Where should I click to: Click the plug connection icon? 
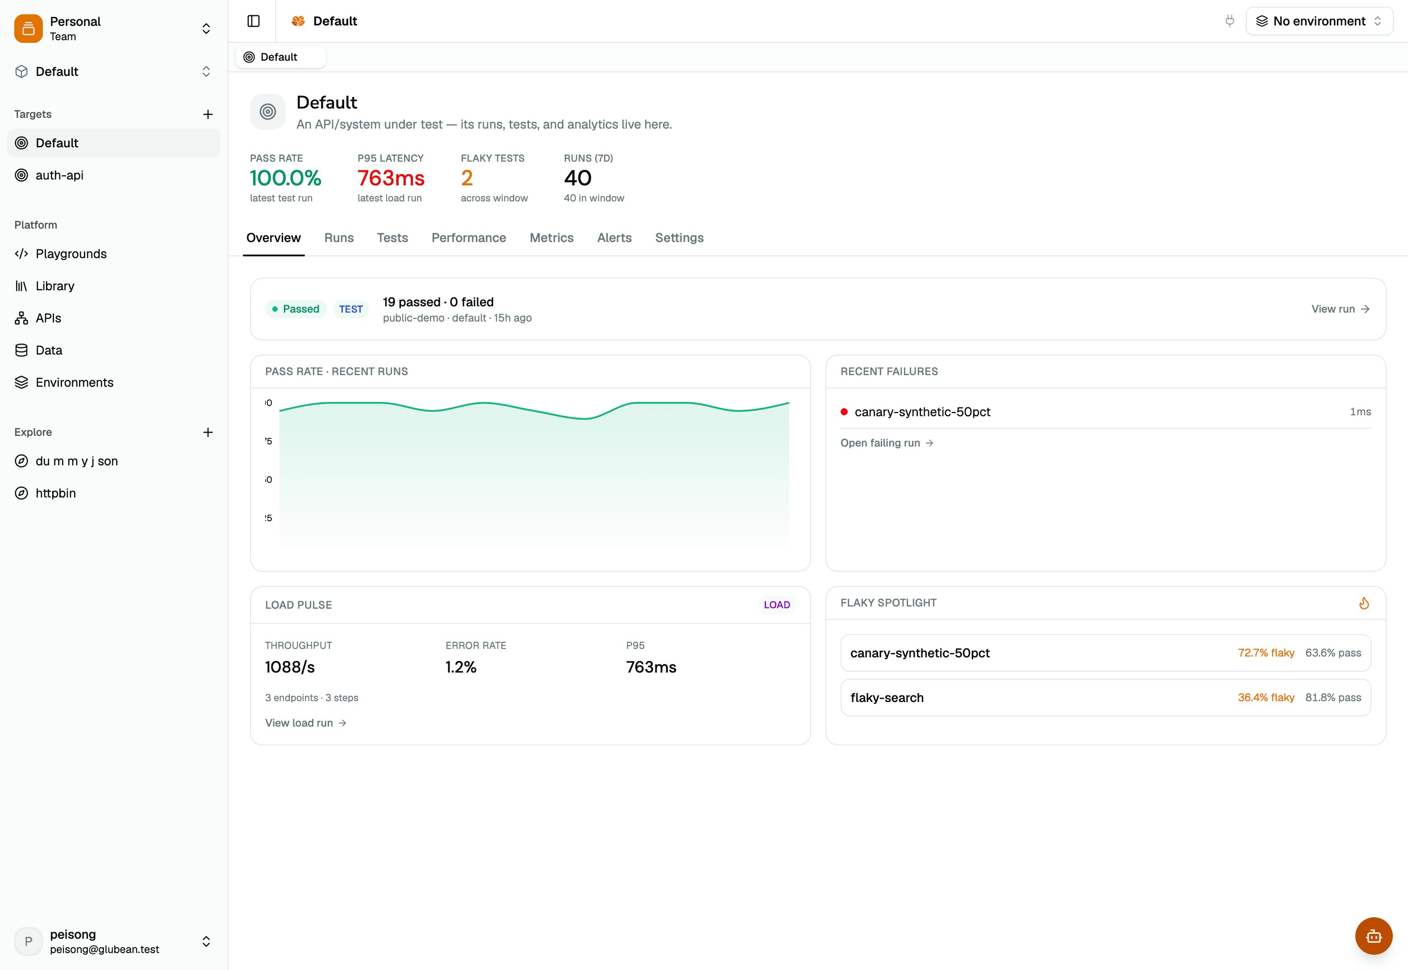tap(1229, 21)
